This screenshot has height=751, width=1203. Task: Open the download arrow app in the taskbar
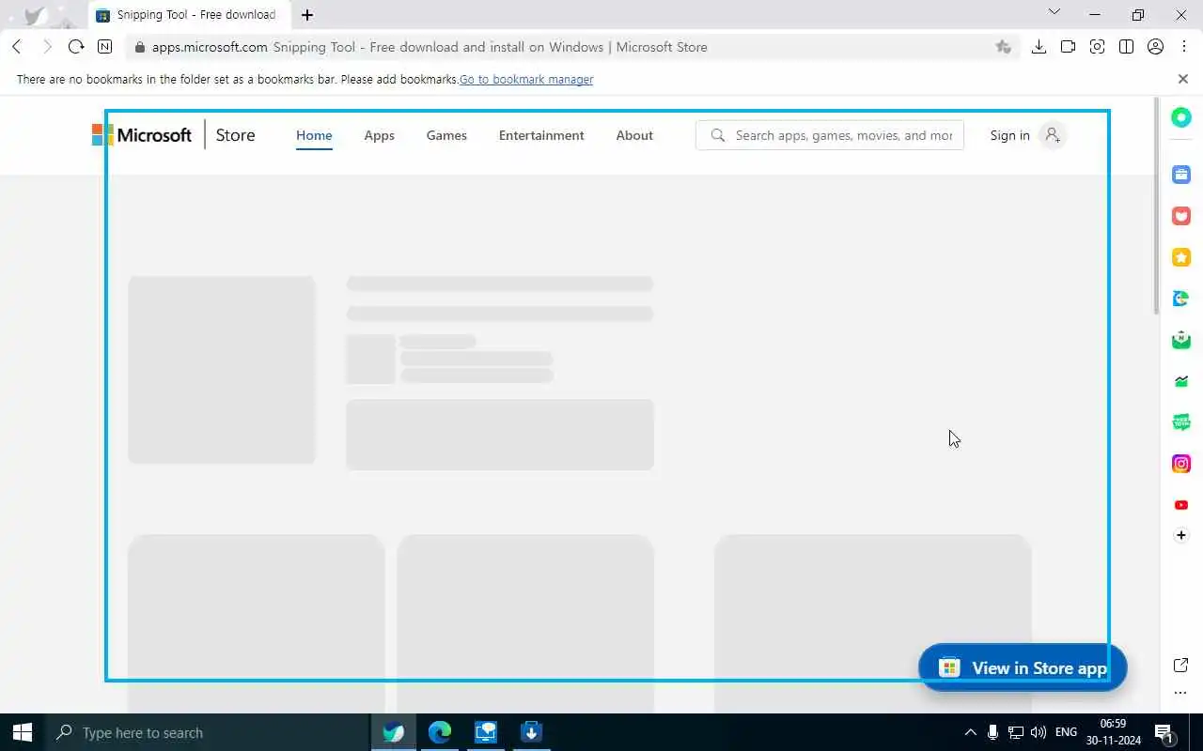point(531,732)
